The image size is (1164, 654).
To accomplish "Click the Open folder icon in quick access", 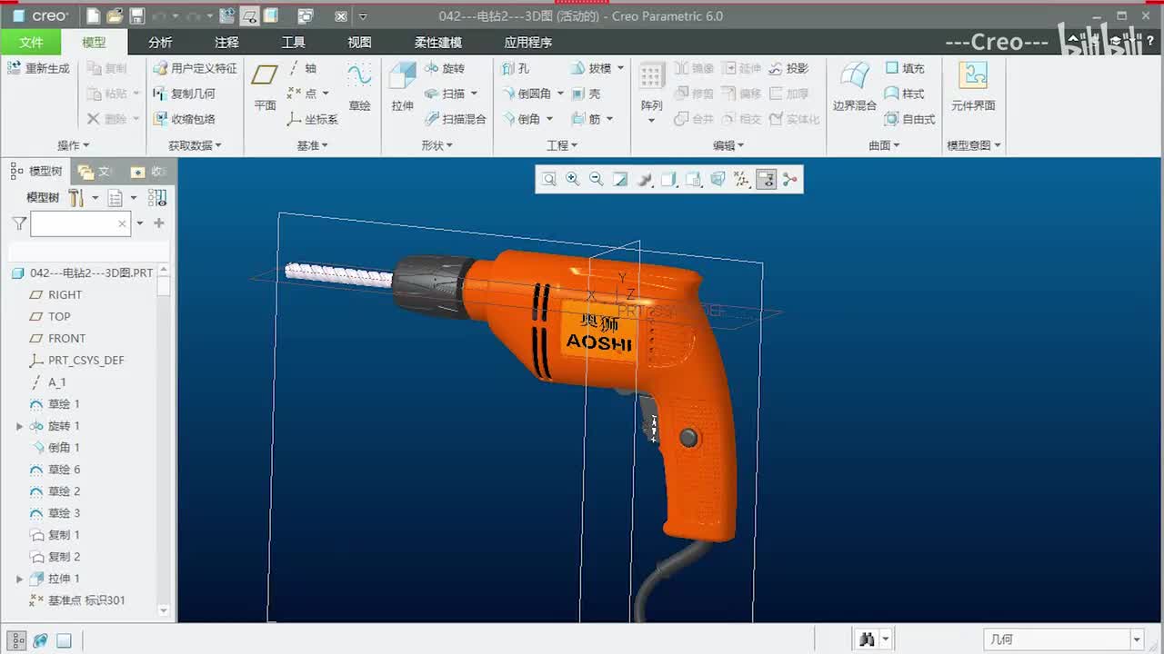I will [x=115, y=16].
